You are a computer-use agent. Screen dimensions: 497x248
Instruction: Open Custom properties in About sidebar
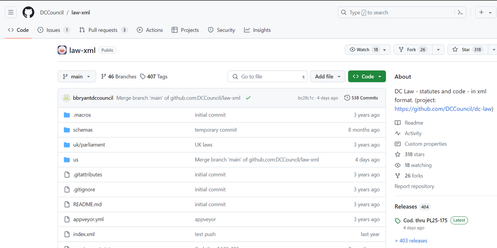point(421,144)
